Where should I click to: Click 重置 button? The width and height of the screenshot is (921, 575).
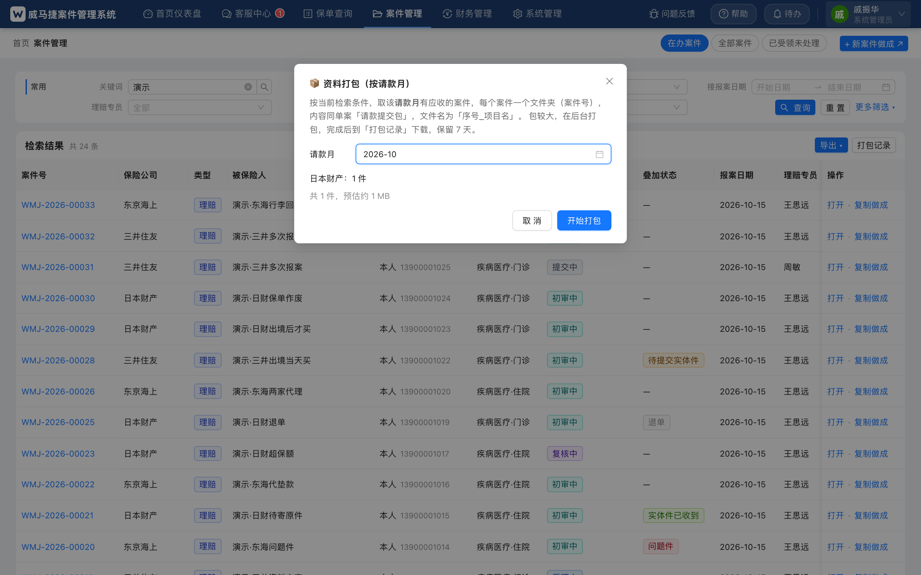(835, 107)
